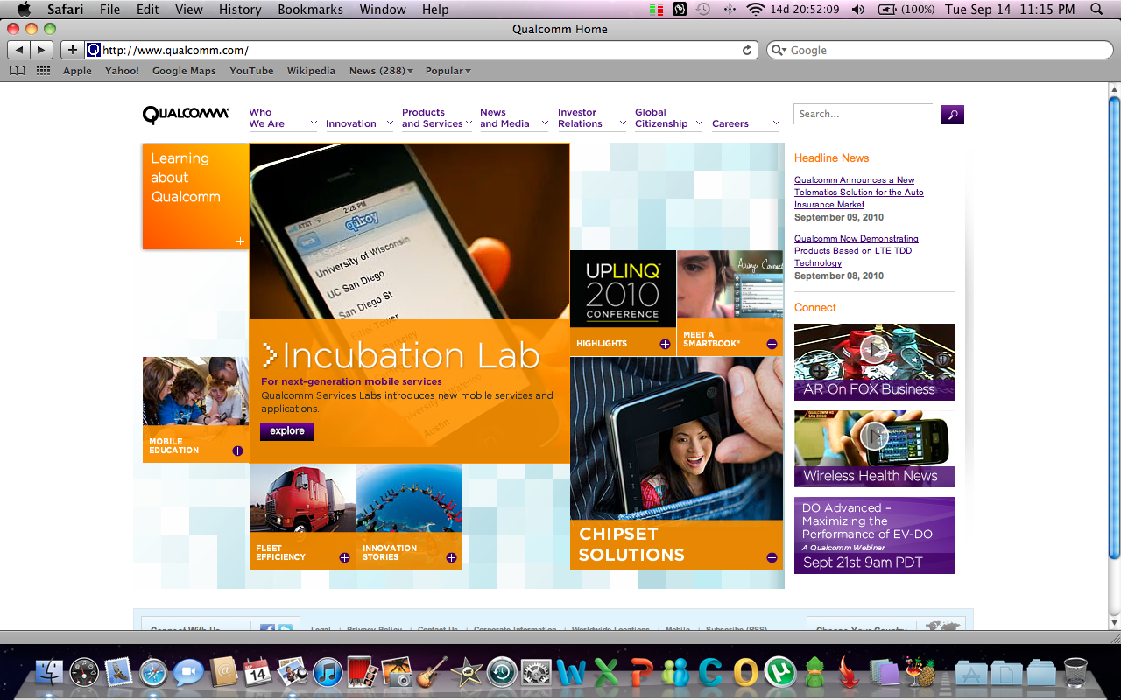Viewport: 1121px width, 700px height.
Task: Click plus icon on Fleet Efficiency tile
Action: 344,557
